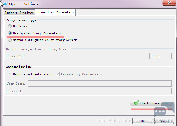Image resolution: width=177 pixels, height=126 pixels.
Task: Enable the Require Authentication checkbox
Action: 10,74
